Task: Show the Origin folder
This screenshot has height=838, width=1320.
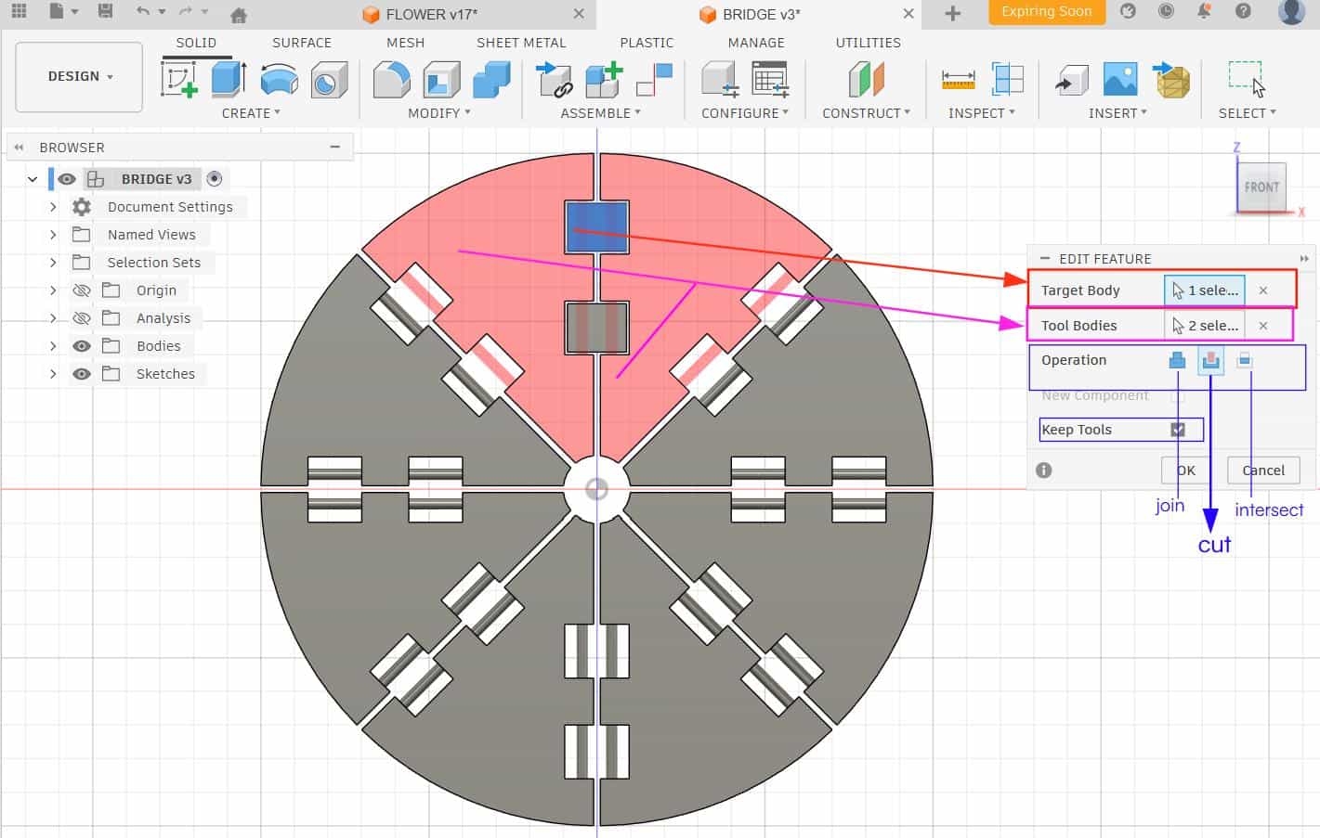Action: (x=82, y=290)
